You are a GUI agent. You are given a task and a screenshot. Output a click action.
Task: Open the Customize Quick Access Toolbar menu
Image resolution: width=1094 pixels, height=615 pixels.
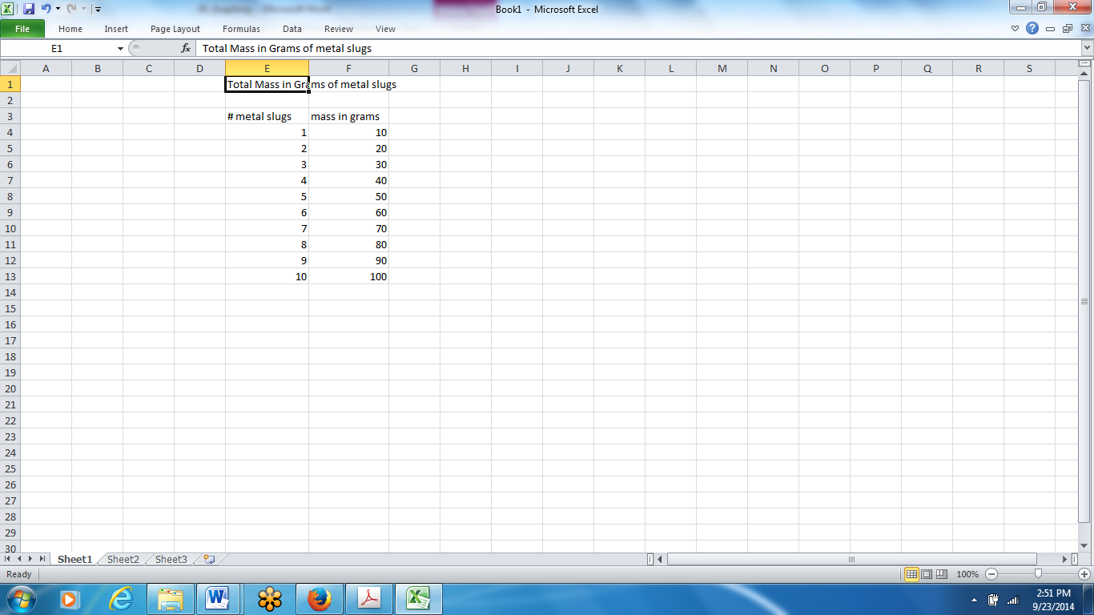[98, 9]
